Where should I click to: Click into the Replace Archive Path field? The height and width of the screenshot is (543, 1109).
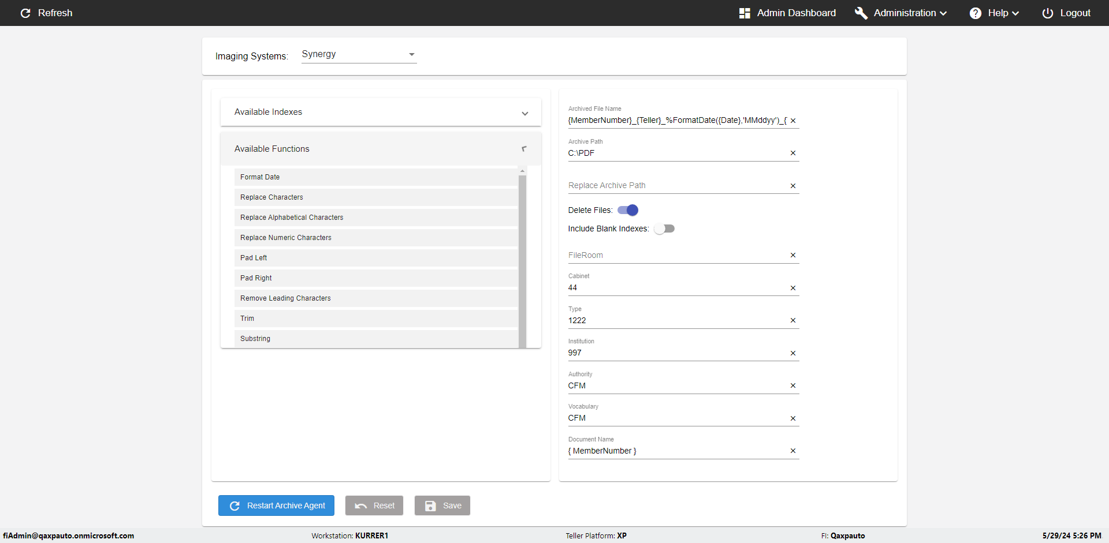tap(677, 186)
